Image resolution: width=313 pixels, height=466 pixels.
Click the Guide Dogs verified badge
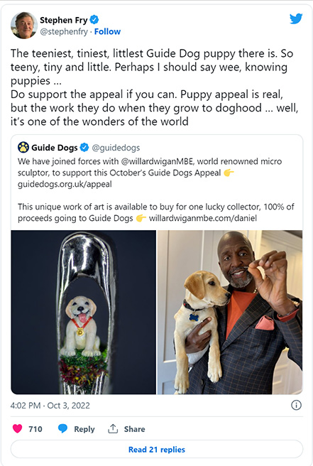point(84,147)
